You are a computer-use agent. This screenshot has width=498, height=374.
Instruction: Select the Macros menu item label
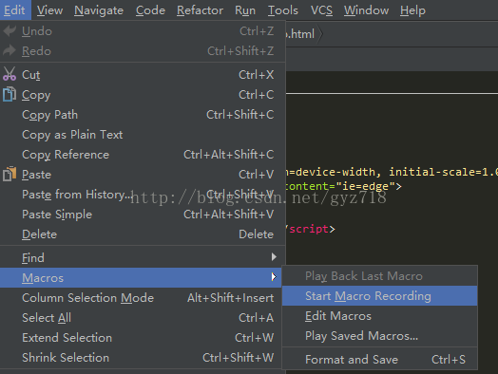pyautogui.click(x=43, y=278)
